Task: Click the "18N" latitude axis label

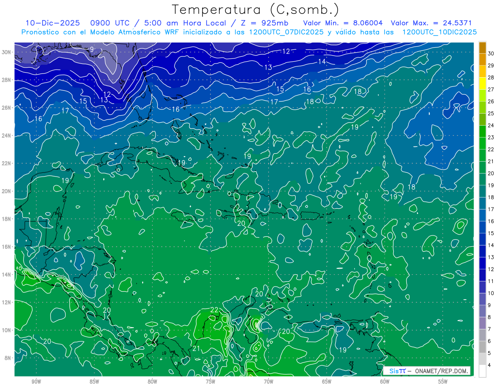Action: coord(7,219)
